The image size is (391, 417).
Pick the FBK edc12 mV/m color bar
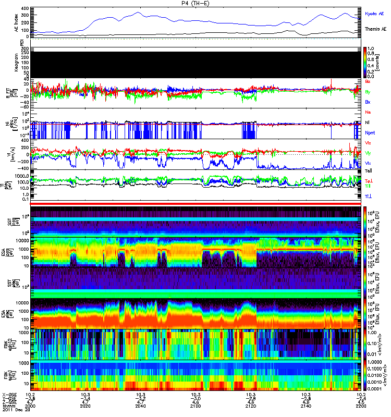(365, 345)
